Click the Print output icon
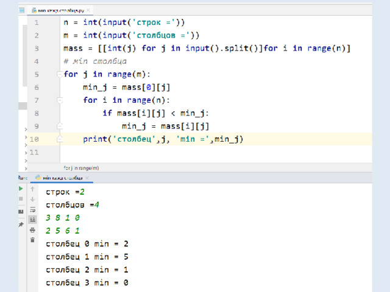The width and height of the screenshot is (390, 292). 32,230
